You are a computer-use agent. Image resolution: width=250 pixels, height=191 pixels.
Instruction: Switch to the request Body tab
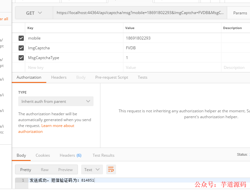(x=81, y=77)
